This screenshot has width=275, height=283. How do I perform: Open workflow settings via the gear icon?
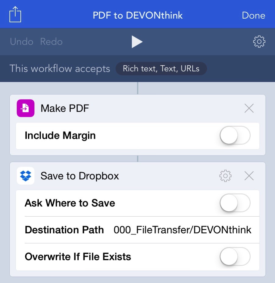click(259, 41)
